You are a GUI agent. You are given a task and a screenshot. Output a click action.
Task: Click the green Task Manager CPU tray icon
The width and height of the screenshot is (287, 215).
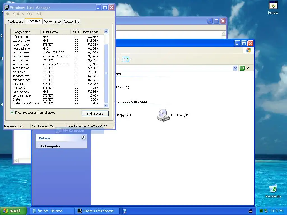(261, 211)
